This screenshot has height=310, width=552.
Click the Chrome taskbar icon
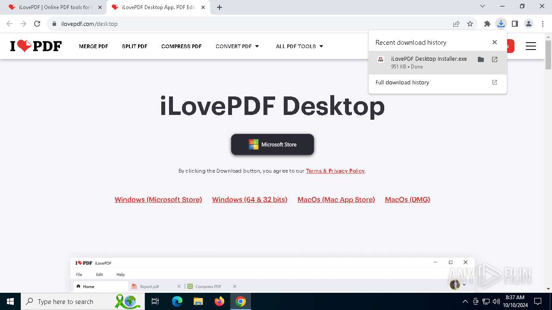click(x=241, y=301)
